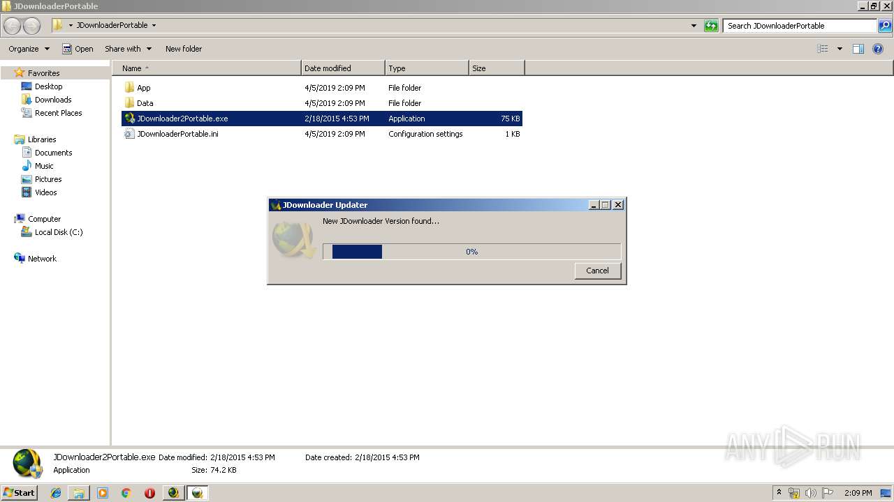Click the Data folder name
The height and width of the screenshot is (502, 894).
click(145, 103)
